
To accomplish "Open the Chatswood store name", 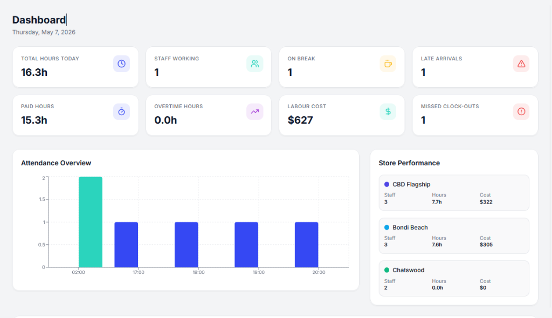I will [409, 270].
